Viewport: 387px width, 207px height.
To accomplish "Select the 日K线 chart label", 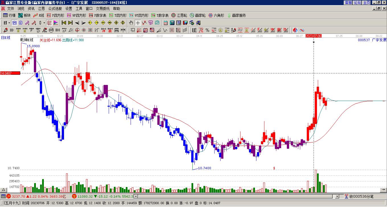I will tap(5, 38).
